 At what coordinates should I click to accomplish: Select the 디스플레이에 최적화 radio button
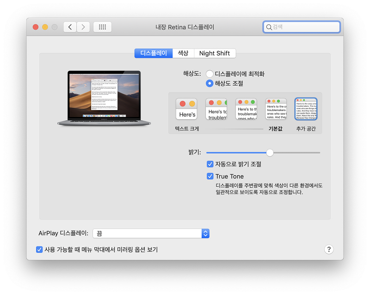[x=210, y=74]
